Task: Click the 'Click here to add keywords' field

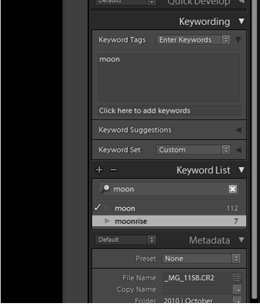Action: click(x=169, y=111)
